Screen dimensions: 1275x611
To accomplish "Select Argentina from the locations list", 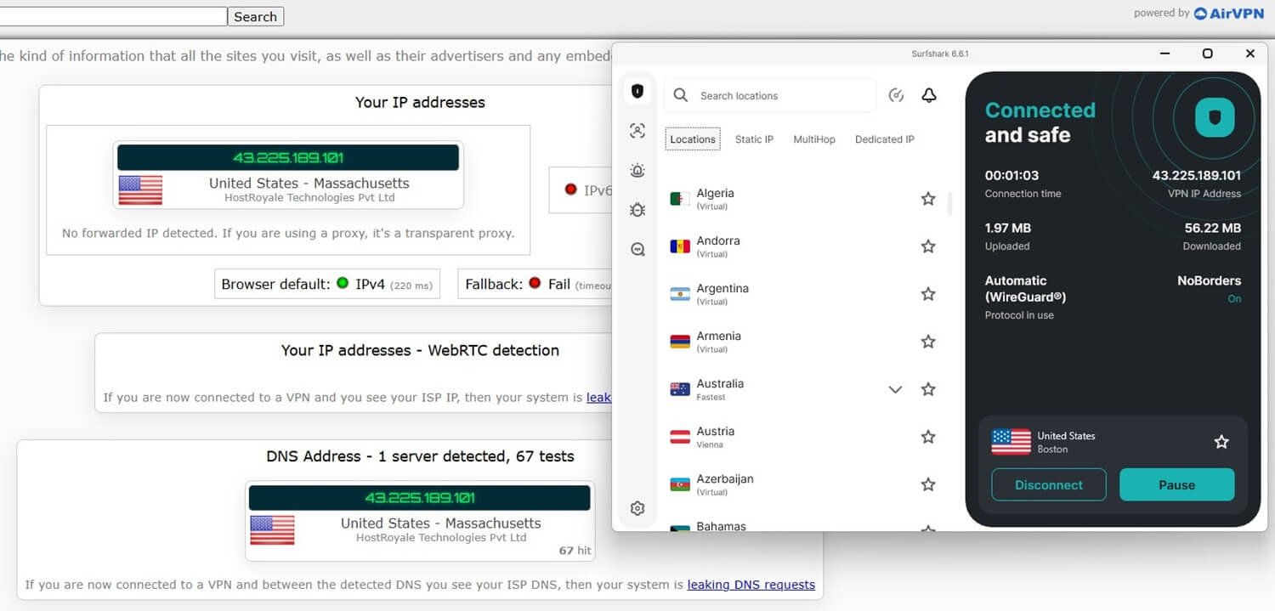I will pyautogui.click(x=722, y=294).
